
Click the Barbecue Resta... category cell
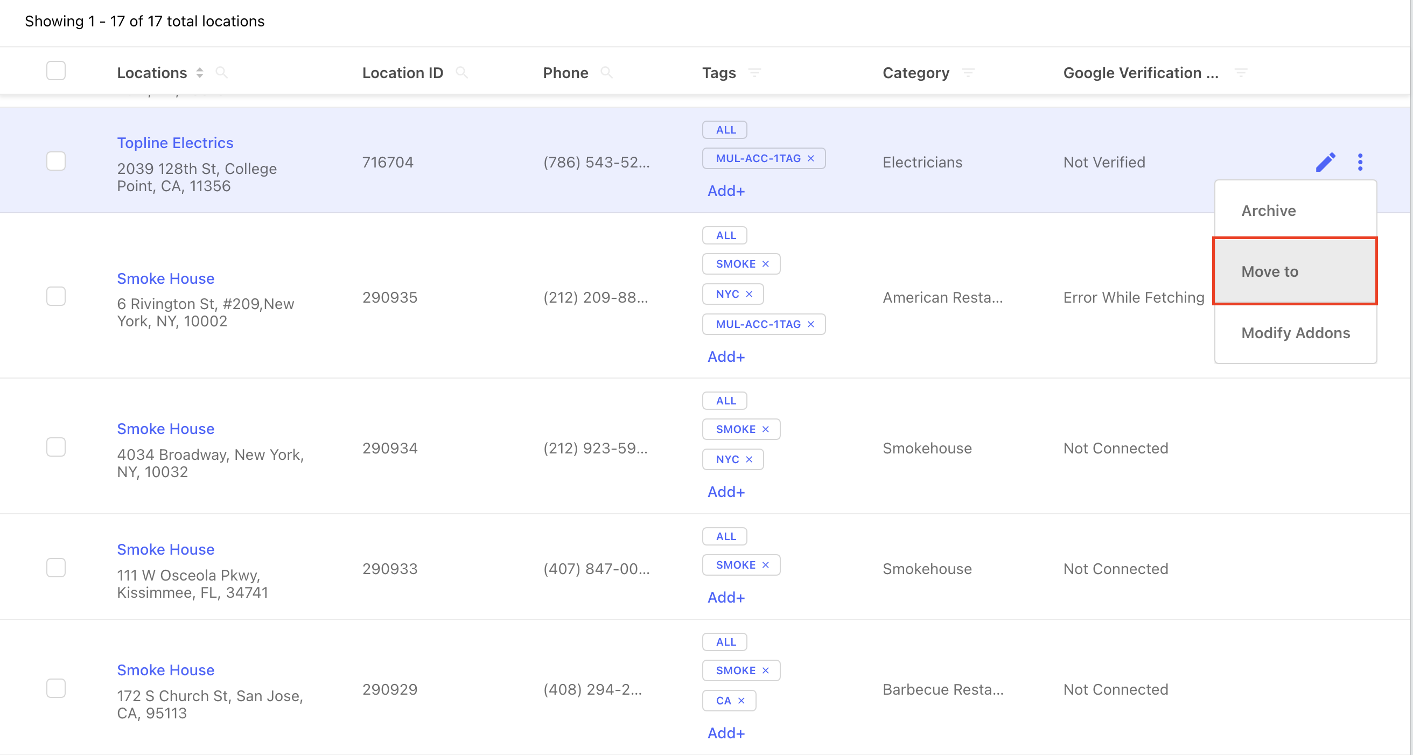[943, 690]
